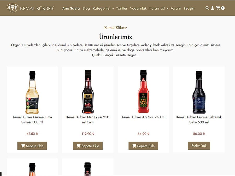The height and width of the screenshot is (176, 235).
Task: Open the Tarifler menu item
Action: pyautogui.click(x=122, y=8)
